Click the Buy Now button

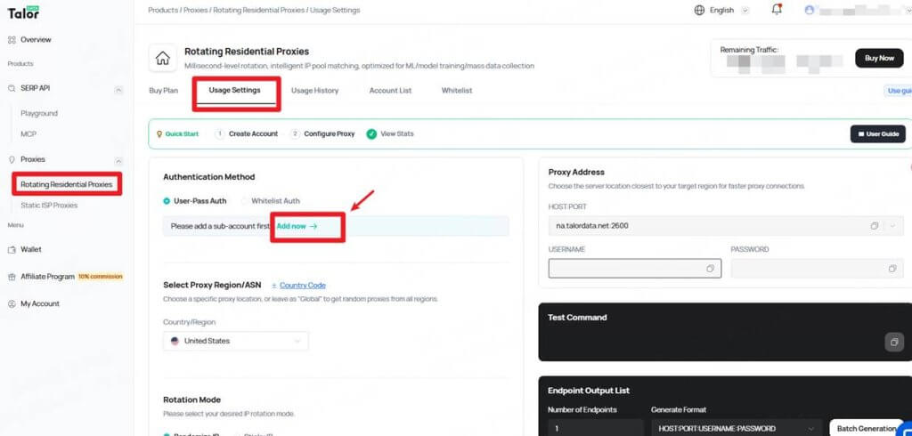879,58
